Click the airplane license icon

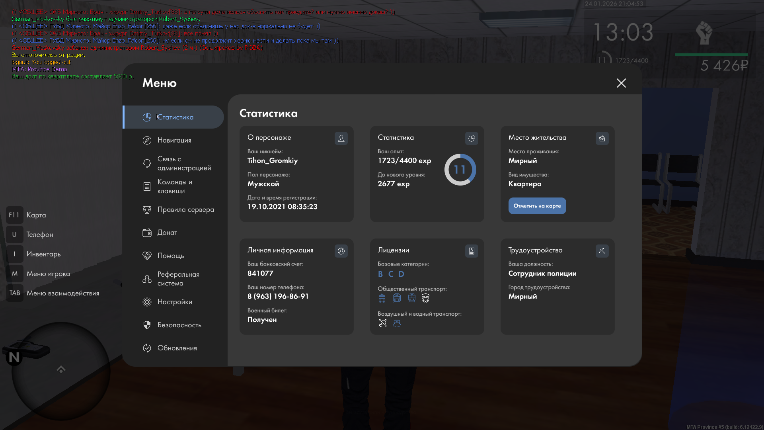(382, 323)
